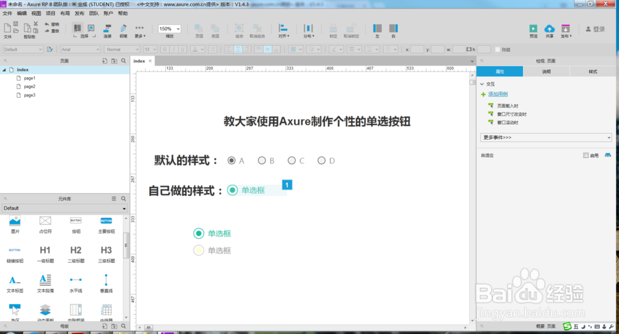Viewport: 619px width, 334px height.
Task: Click the Share (共享) cloud icon
Action: (x=549, y=28)
